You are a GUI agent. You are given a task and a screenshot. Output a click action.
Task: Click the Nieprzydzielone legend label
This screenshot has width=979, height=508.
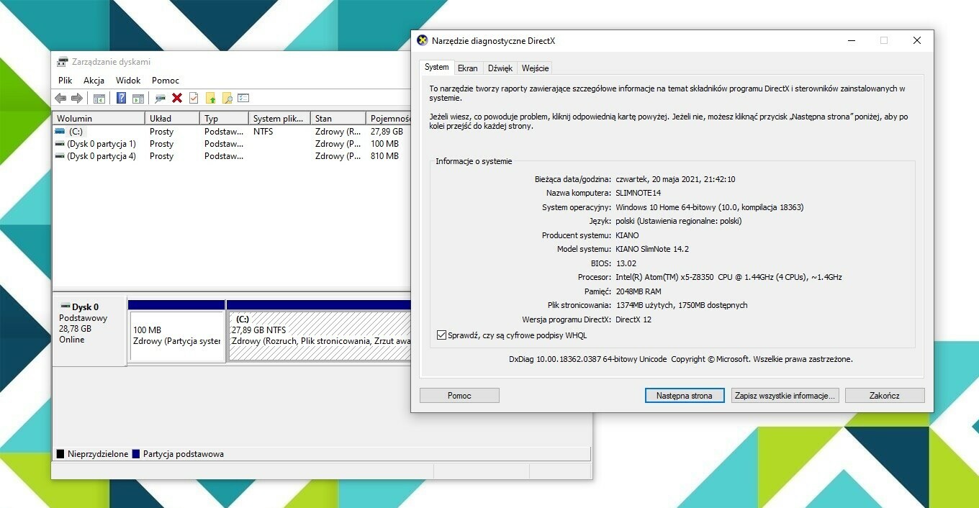(x=98, y=454)
